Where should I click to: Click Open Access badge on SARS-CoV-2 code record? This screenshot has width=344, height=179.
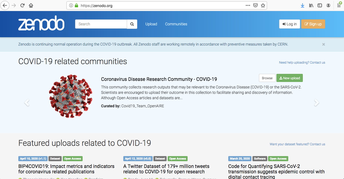coord(278,159)
